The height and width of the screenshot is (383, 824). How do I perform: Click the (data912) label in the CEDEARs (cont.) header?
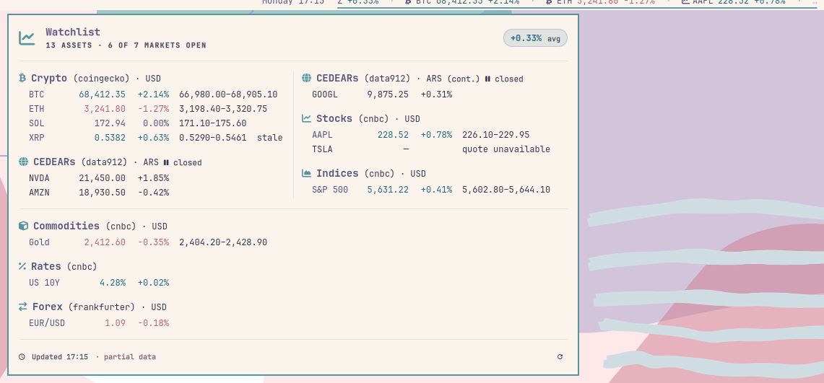click(387, 79)
